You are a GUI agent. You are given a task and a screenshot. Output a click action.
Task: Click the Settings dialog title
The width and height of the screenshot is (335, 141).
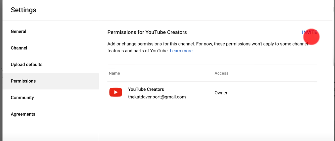(24, 10)
